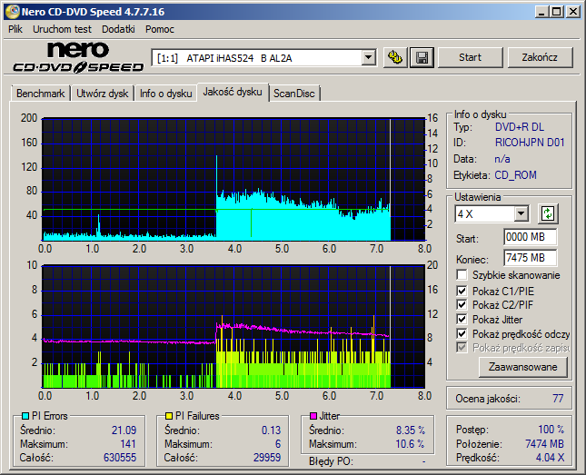The width and height of the screenshot is (586, 475).
Task: Toggle the Pokaż Jitter checkbox
Action: point(462,319)
